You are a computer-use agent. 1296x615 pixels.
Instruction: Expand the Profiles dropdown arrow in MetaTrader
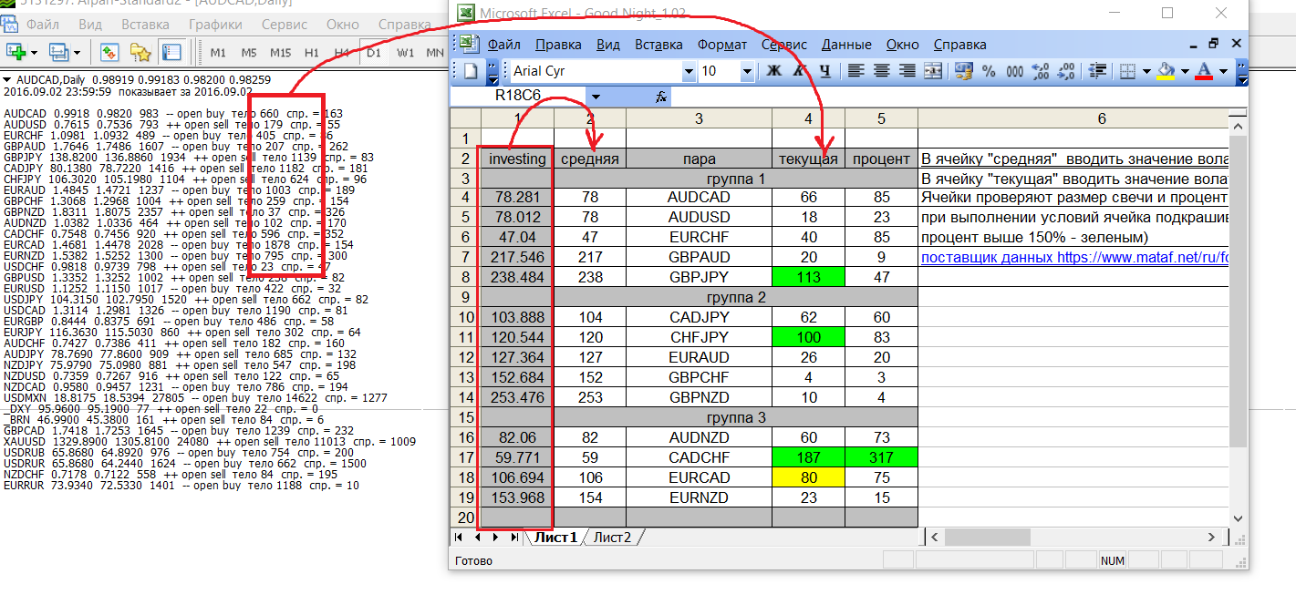point(78,52)
